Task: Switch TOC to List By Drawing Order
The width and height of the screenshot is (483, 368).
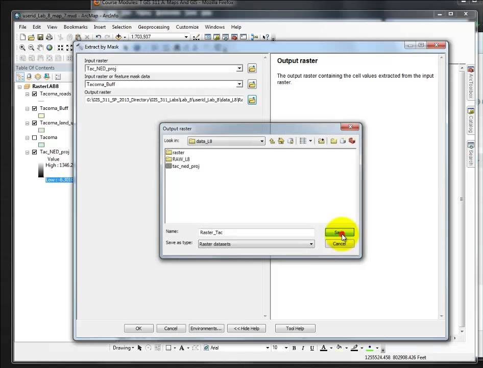Action: pyautogui.click(x=20, y=77)
